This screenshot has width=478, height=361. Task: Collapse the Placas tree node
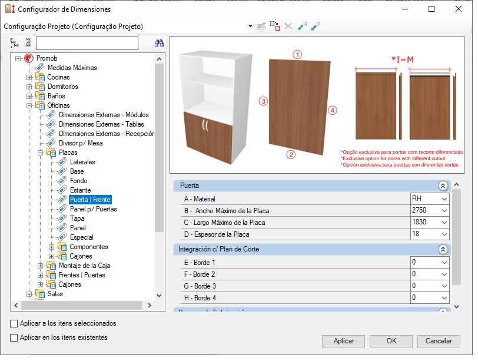40,153
